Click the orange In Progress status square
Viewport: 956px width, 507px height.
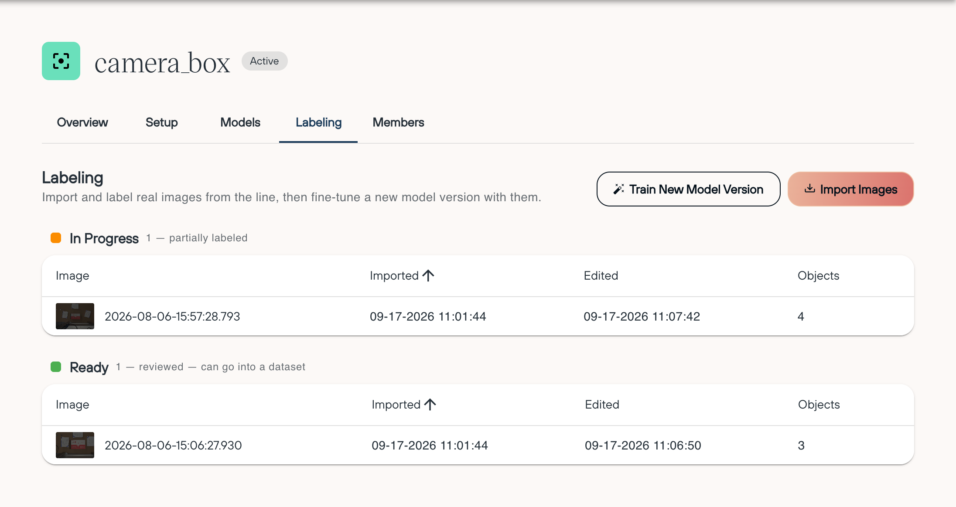click(x=56, y=238)
